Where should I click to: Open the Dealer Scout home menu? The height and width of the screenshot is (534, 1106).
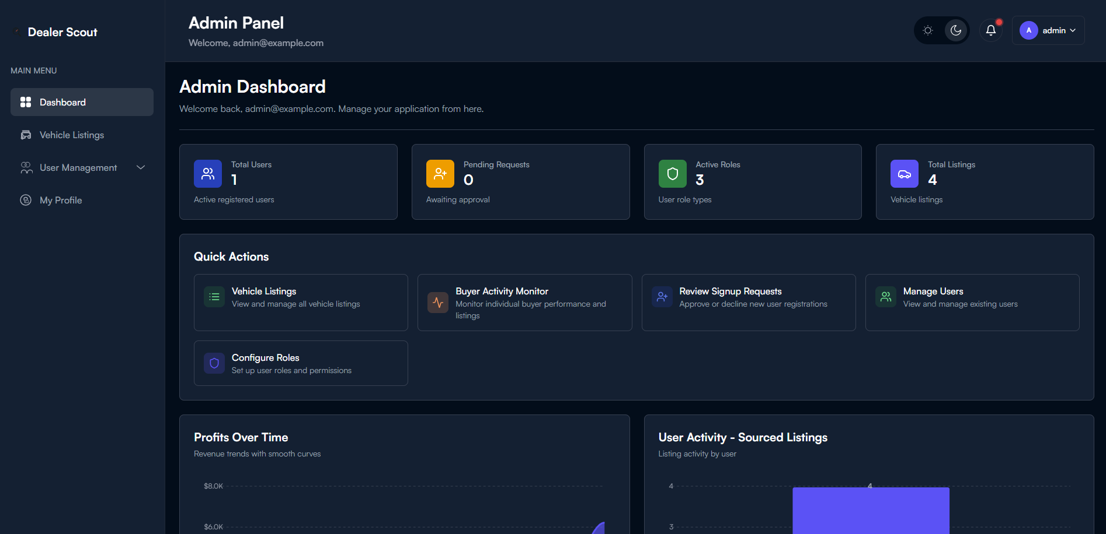tap(55, 32)
